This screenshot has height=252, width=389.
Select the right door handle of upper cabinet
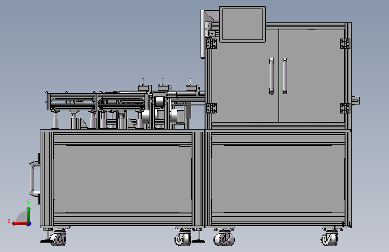click(285, 76)
